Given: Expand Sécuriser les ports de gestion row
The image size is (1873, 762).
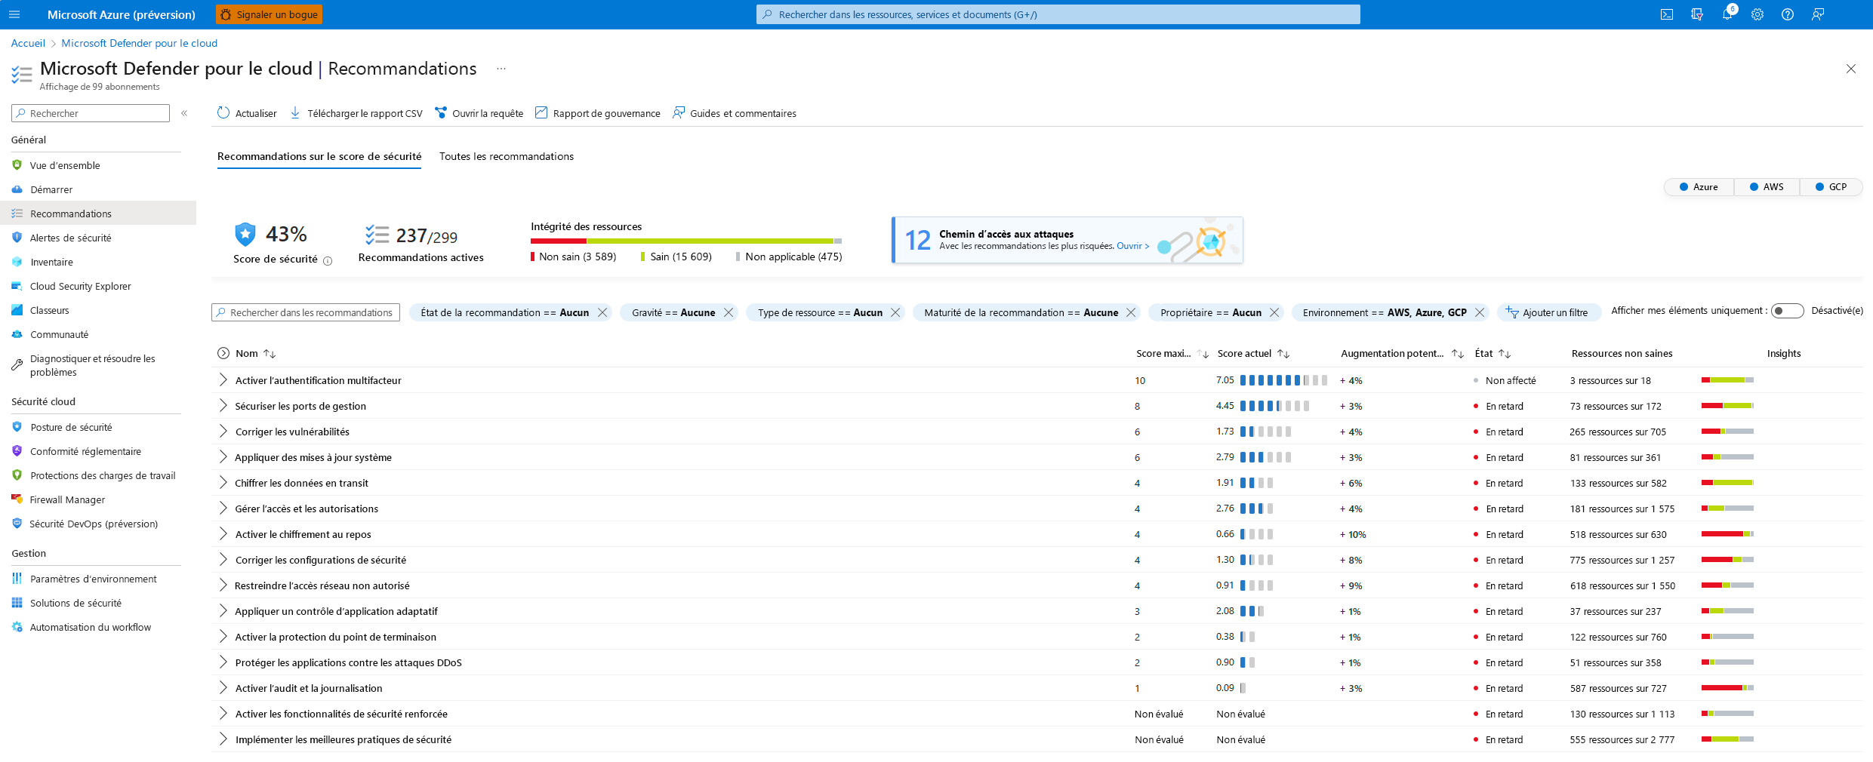Looking at the screenshot, I should [x=223, y=406].
